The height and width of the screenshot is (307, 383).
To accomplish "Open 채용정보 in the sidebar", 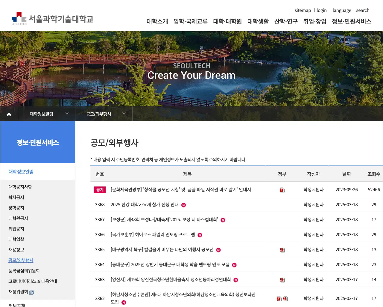I will tap(16, 250).
